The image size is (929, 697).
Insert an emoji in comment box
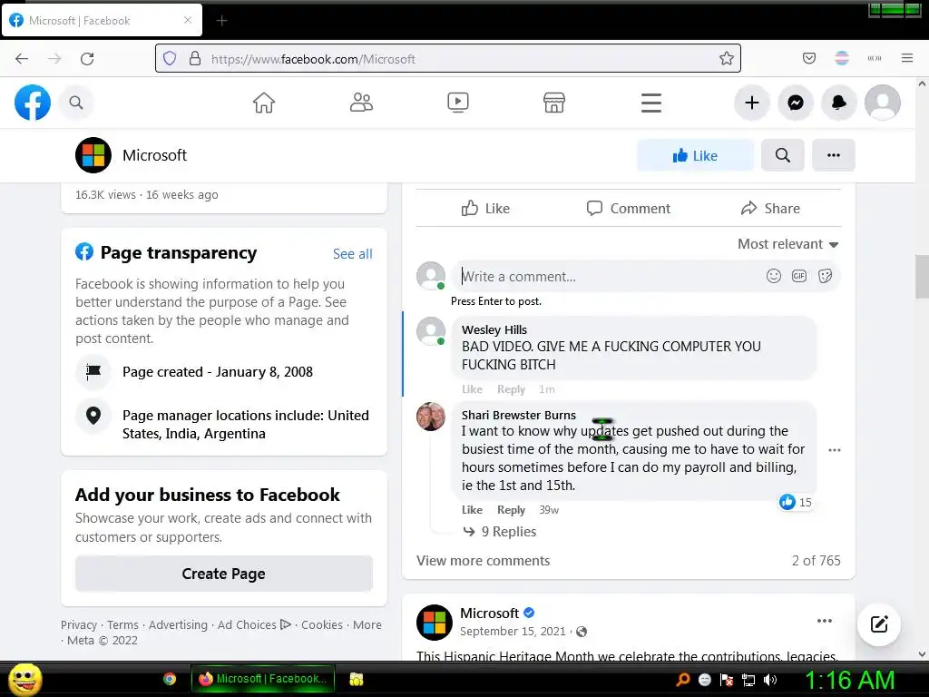[x=773, y=276]
